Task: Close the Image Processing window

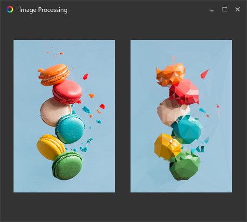Action: [x=238, y=9]
